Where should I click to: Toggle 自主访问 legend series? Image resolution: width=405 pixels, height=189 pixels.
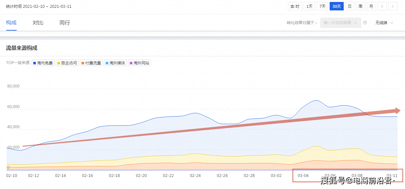point(67,63)
